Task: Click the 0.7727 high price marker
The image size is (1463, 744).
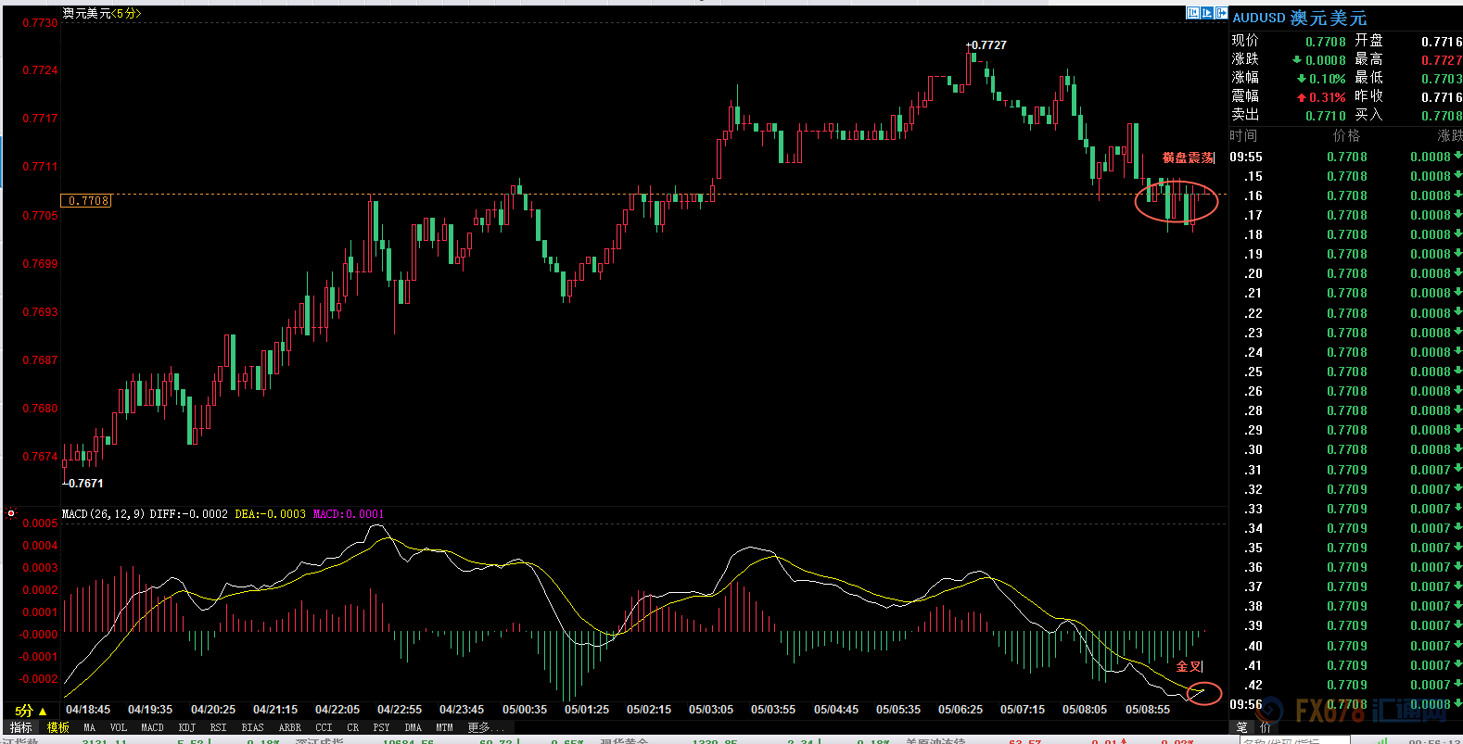Action: tap(986, 44)
